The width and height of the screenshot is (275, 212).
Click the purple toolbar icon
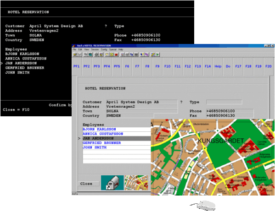(147, 54)
